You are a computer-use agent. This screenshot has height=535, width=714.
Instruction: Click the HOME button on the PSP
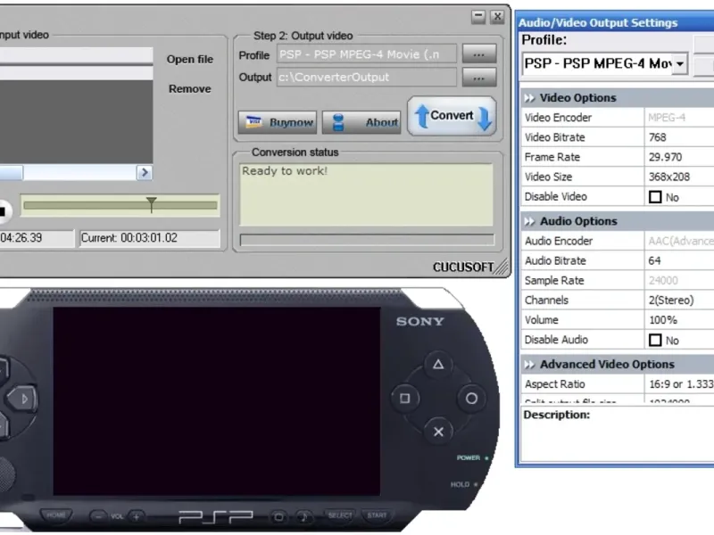click(x=56, y=515)
